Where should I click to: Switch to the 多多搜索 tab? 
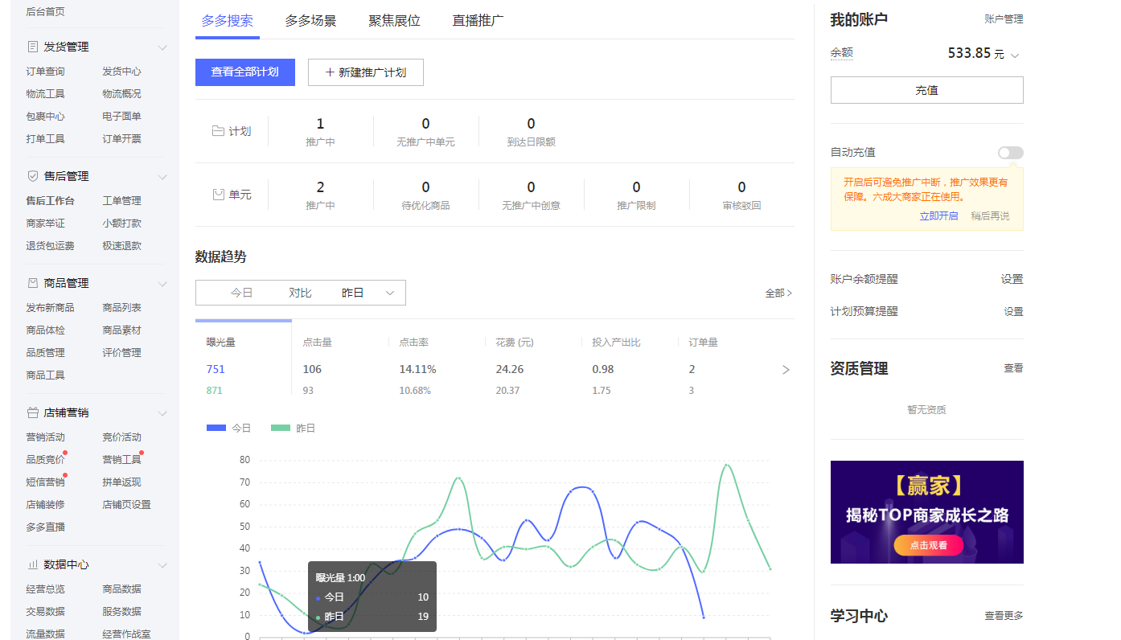tap(228, 21)
